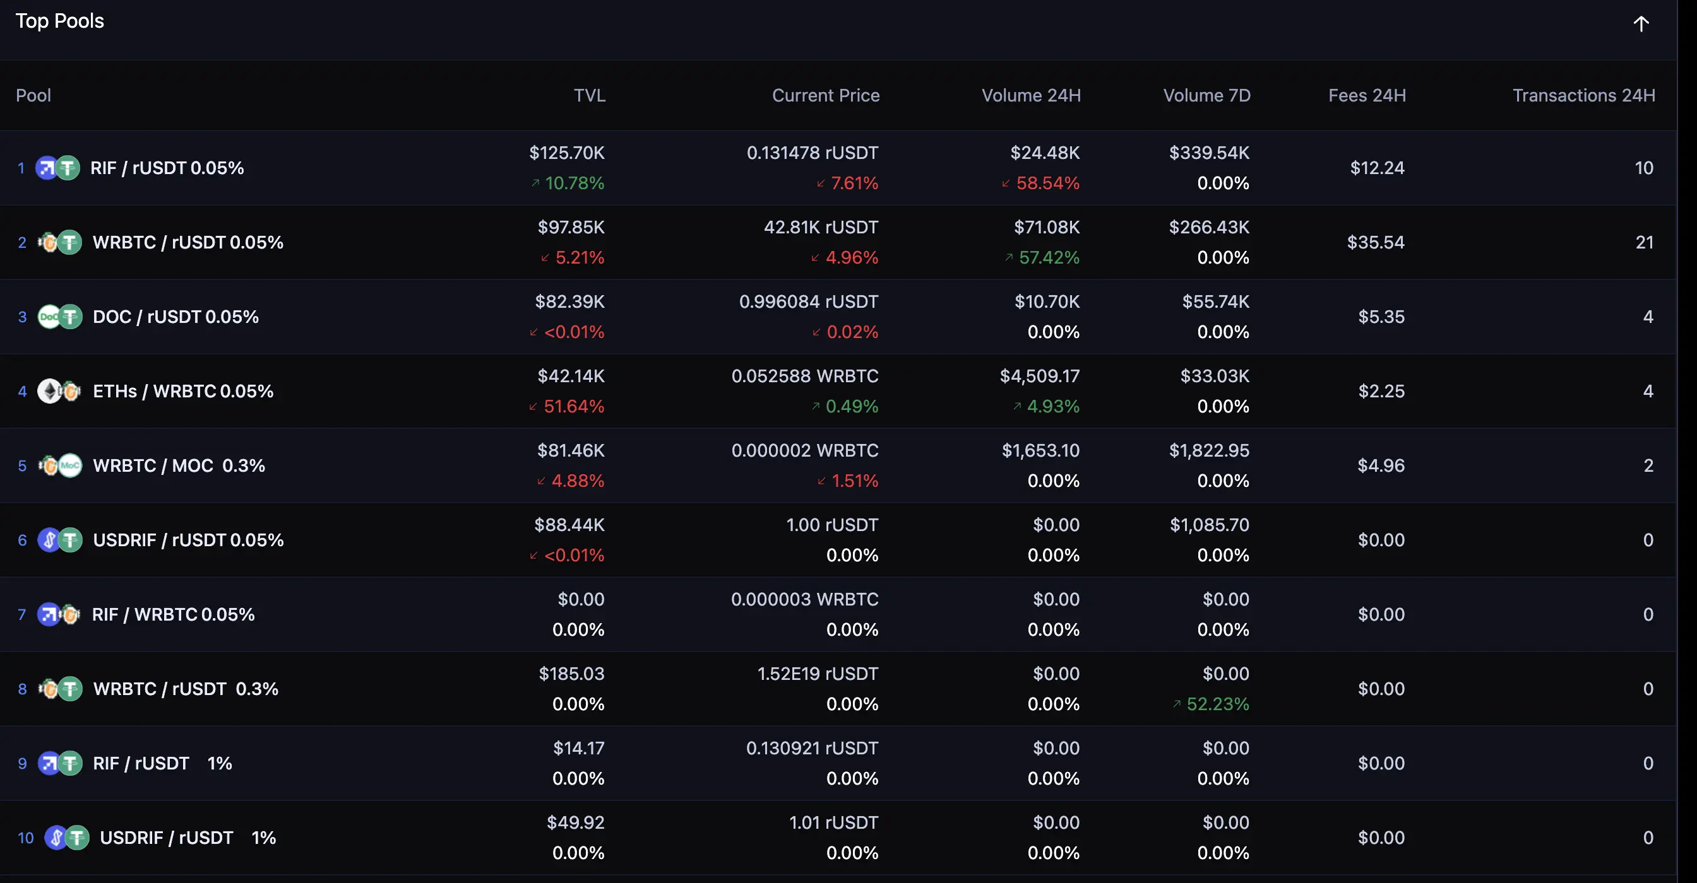This screenshot has width=1697, height=883.
Task: Click the Pool column header
Action: tap(33, 95)
